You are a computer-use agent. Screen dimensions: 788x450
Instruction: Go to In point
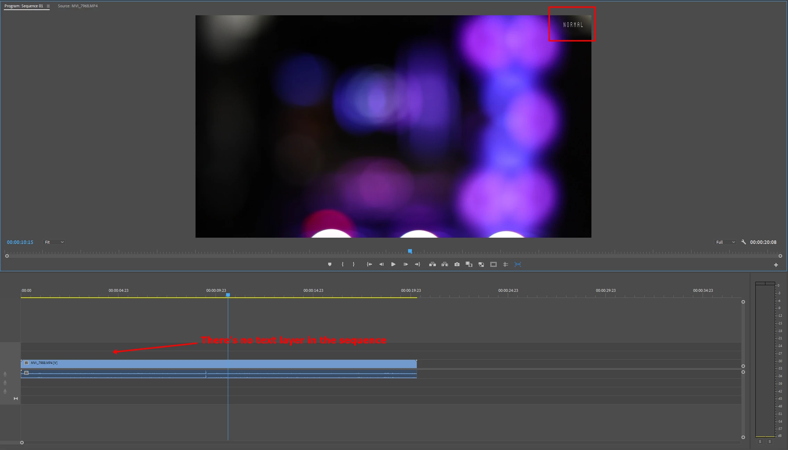[369, 264]
